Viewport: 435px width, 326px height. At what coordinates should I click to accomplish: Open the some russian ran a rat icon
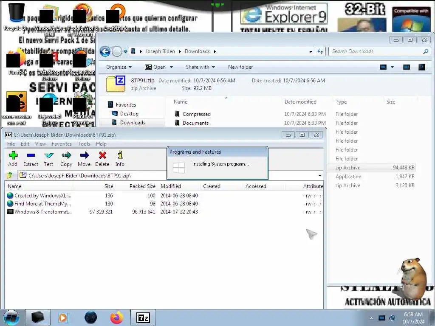click(x=17, y=108)
